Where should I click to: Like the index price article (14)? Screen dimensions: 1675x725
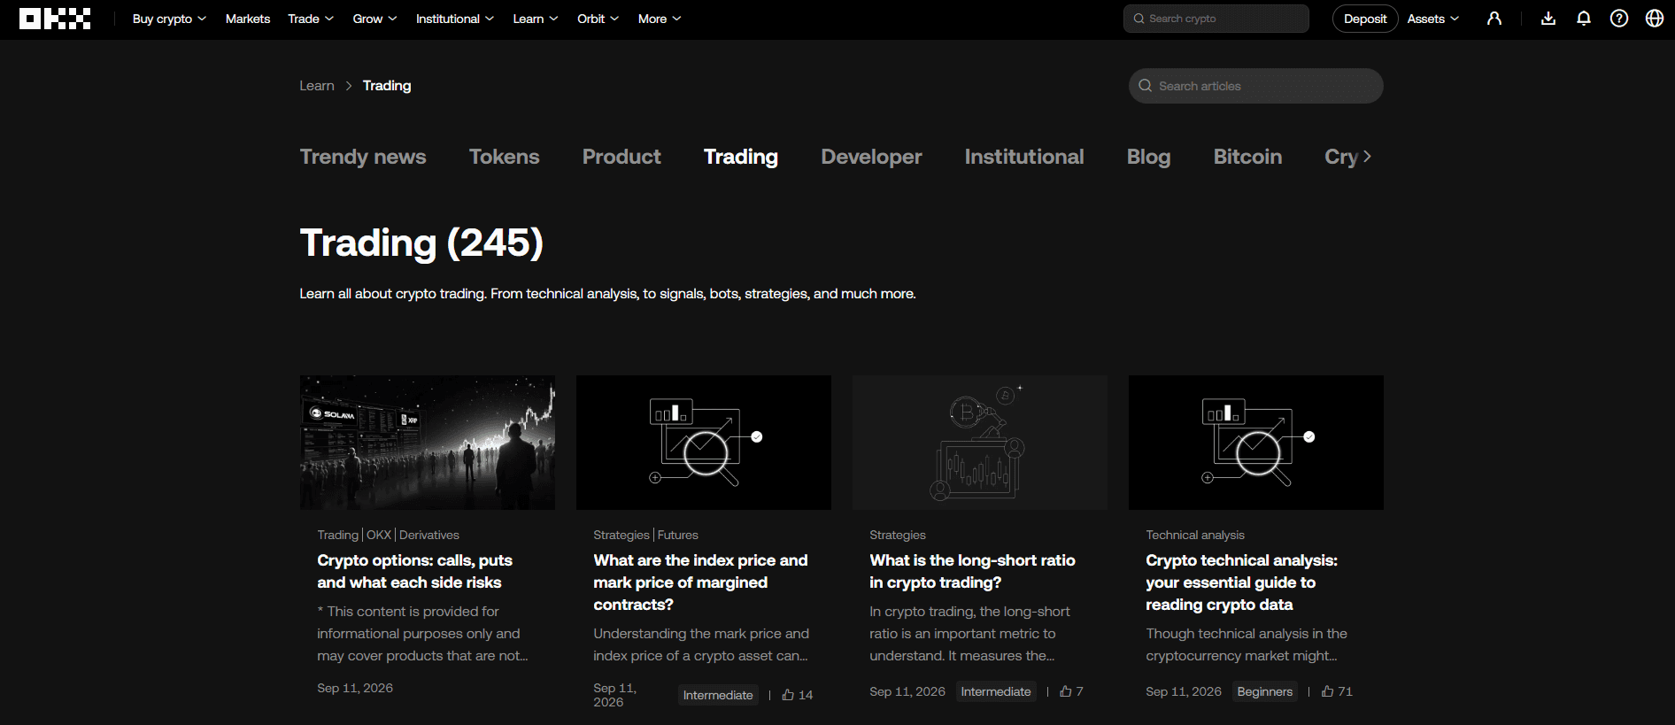pyautogui.click(x=797, y=695)
